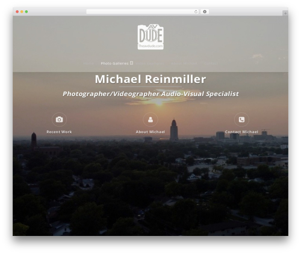Click the Photographer/Videographer Audio-Visual Specialist subtitle
This screenshot has width=301, height=254.
click(150, 94)
